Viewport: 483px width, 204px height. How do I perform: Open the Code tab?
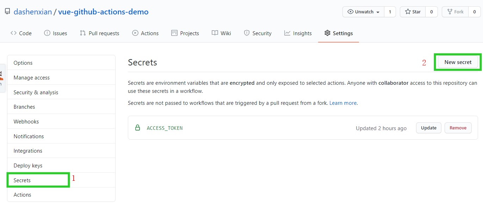coord(21,33)
